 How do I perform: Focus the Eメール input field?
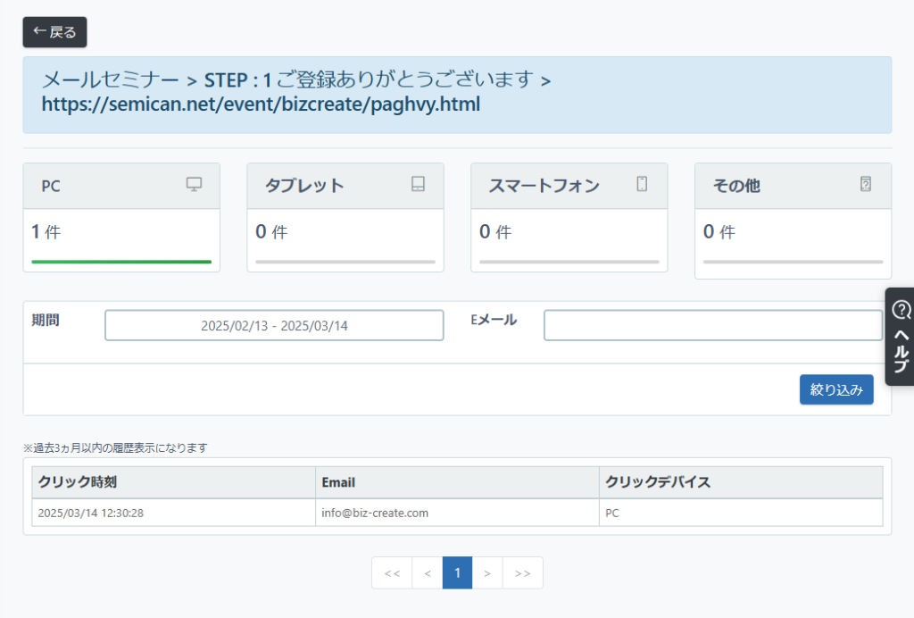tap(713, 325)
